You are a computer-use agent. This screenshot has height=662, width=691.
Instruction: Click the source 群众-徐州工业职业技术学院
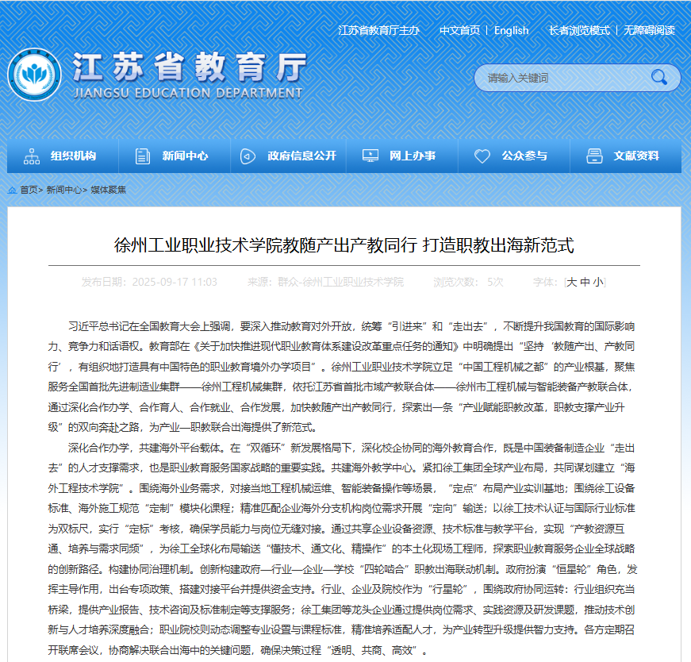(340, 283)
